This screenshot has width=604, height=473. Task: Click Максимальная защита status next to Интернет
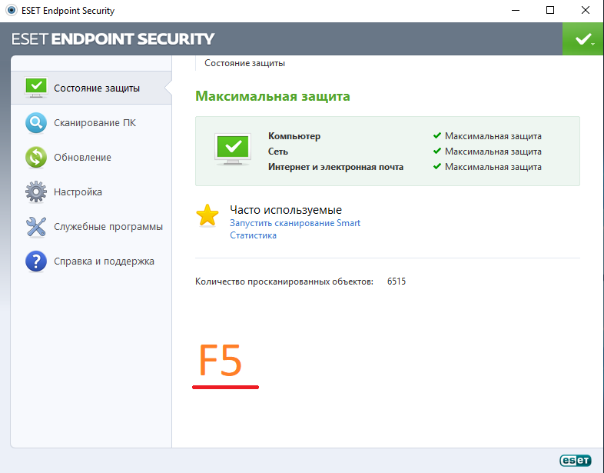493,167
